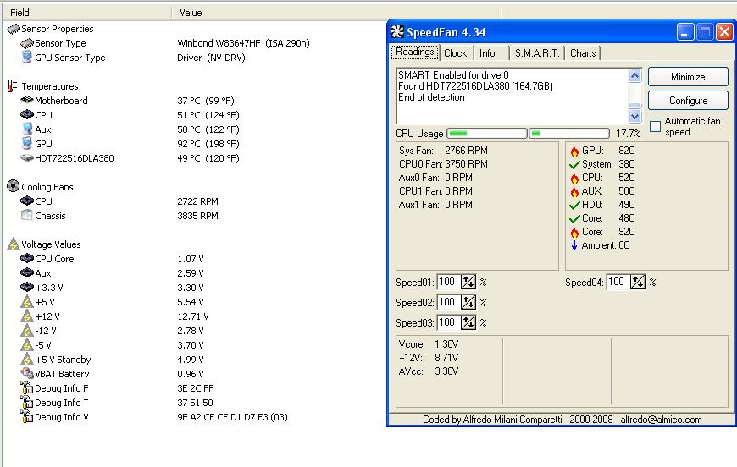Click the CPU Core voltage icon
This screenshot has height=467, width=737.
[27, 258]
